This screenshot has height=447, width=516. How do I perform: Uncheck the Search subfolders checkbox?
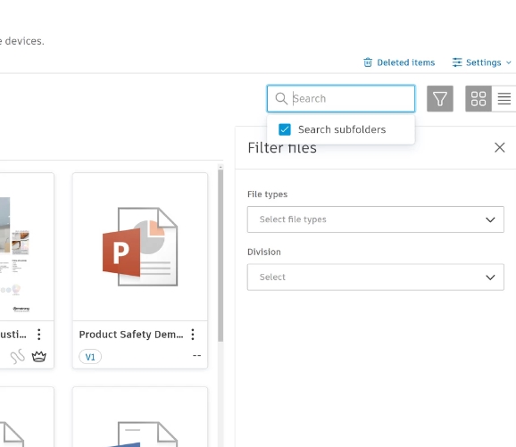[285, 129]
